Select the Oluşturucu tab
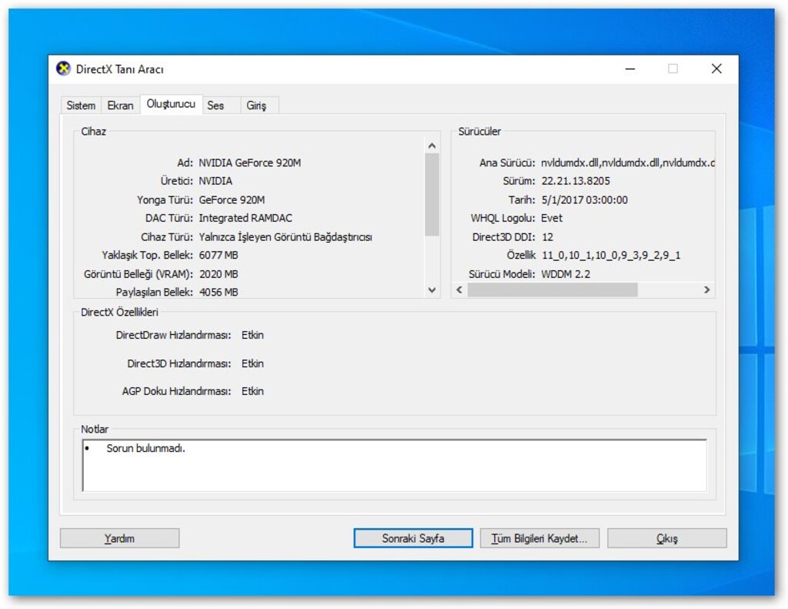Screen dimensions: 788x609 [171, 104]
